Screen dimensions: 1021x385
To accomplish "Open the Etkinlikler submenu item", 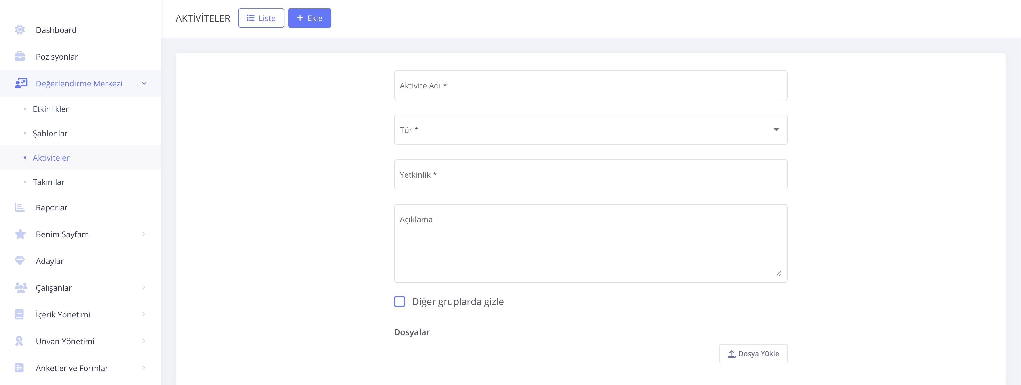I will point(51,109).
